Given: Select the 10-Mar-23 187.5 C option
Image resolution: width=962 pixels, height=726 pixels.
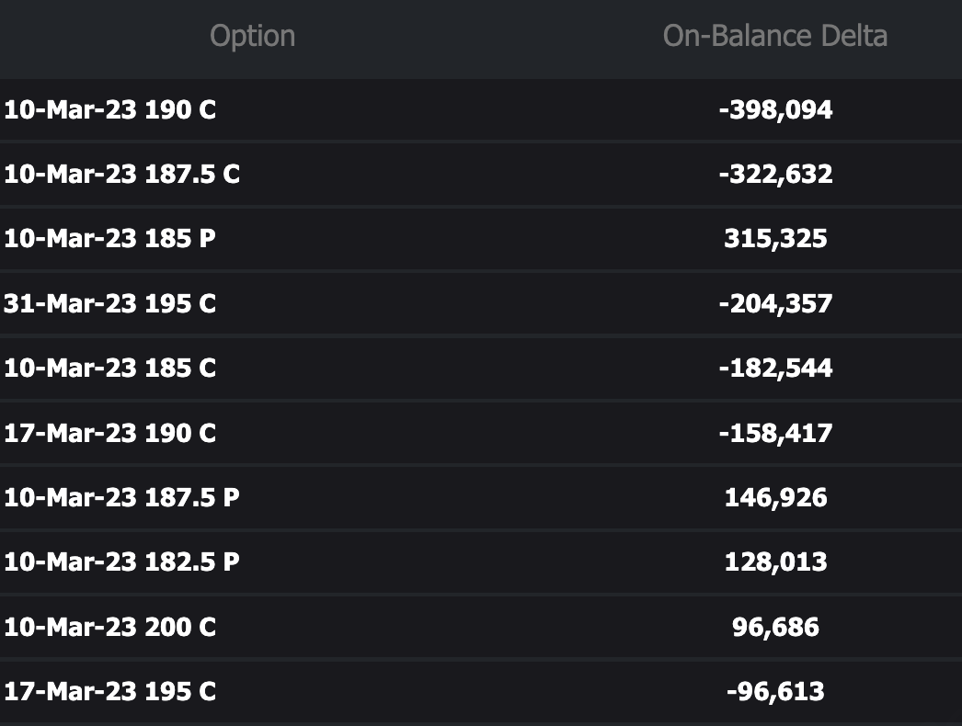Looking at the screenshot, I should pos(121,175).
